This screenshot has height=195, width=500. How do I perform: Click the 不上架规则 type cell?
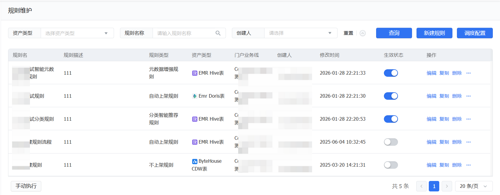pyautogui.click(x=161, y=165)
